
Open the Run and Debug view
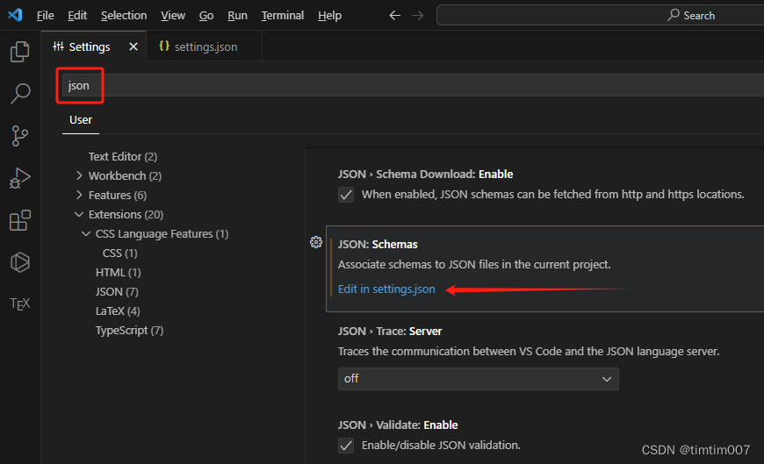coord(20,178)
